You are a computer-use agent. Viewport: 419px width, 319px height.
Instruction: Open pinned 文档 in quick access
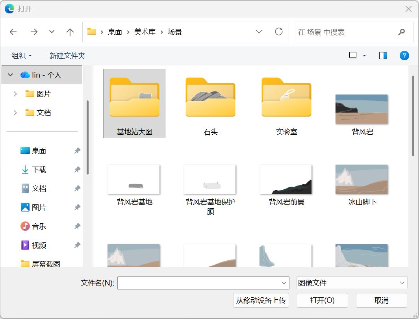click(33, 188)
